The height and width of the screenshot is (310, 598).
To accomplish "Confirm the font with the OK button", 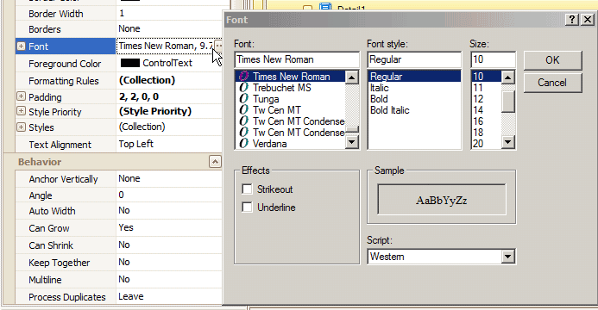I will (552, 60).
